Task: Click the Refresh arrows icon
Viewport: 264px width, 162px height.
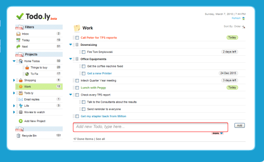Action: 243,18
